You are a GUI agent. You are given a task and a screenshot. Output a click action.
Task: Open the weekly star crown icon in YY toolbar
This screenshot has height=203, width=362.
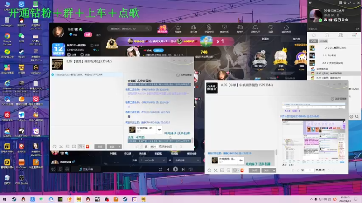(x=178, y=29)
